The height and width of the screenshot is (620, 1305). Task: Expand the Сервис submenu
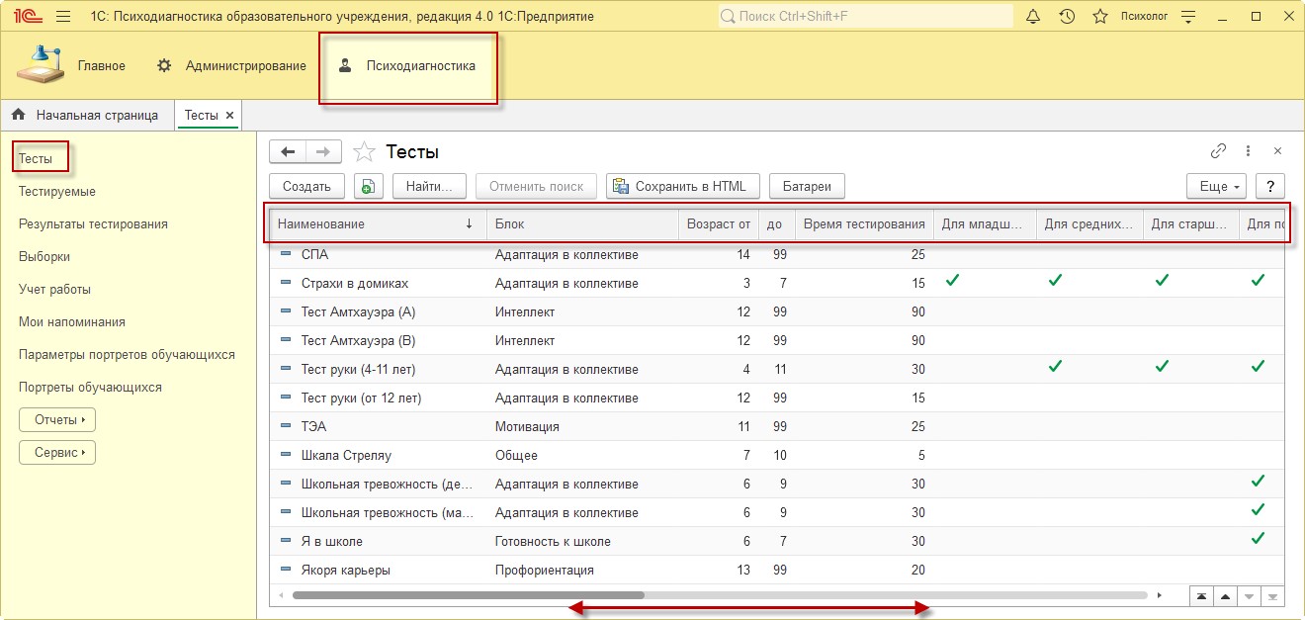pyautogui.click(x=57, y=452)
